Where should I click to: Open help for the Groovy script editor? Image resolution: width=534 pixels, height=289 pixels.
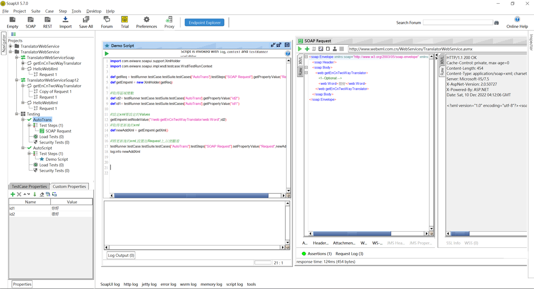[287, 53]
